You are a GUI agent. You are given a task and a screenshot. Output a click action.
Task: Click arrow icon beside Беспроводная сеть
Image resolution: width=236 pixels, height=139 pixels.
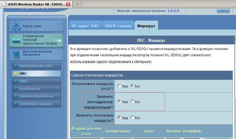click(16, 66)
